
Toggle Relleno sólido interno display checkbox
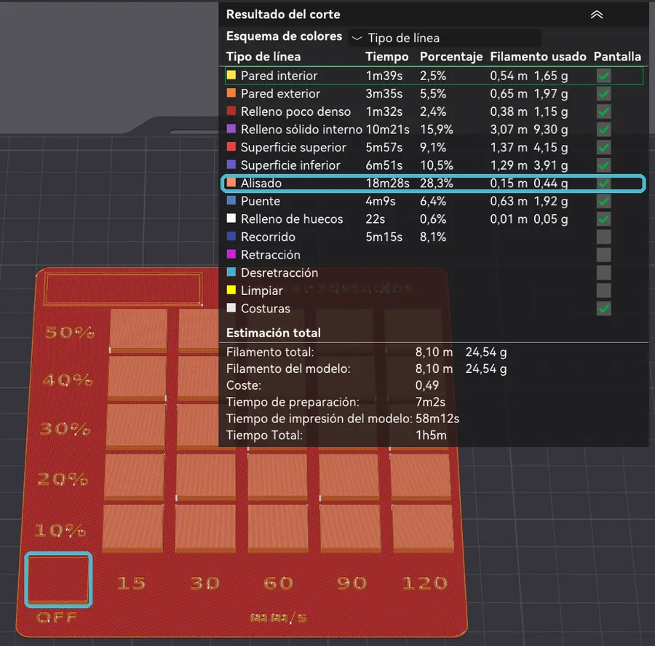click(x=603, y=130)
